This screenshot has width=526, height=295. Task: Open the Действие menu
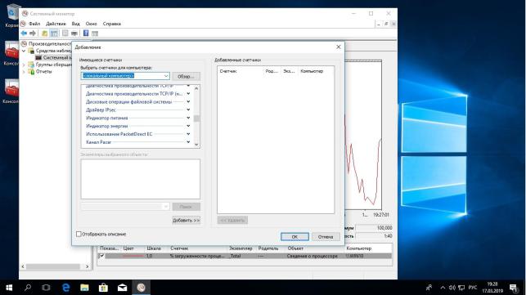pyautogui.click(x=56, y=24)
